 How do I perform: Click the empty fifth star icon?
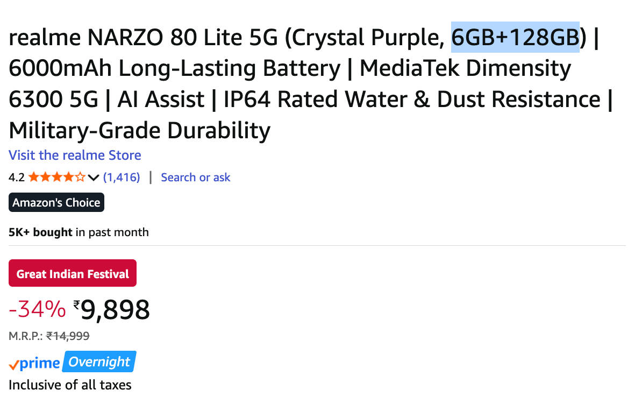click(x=80, y=177)
